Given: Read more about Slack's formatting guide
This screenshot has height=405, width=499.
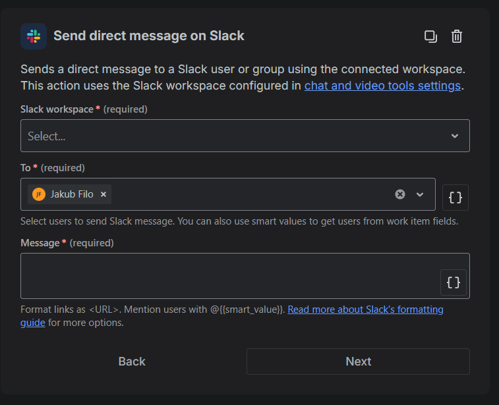Looking at the screenshot, I should pyautogui.click(x=365, y=310).
